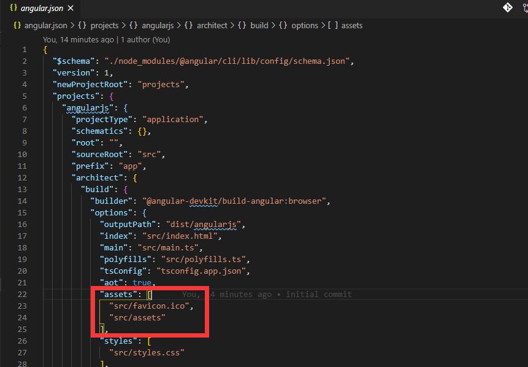The image size is (528, 367).
Task: Click the {} icon before "build" in breadcrumb
Action: (x=242, y=25)
